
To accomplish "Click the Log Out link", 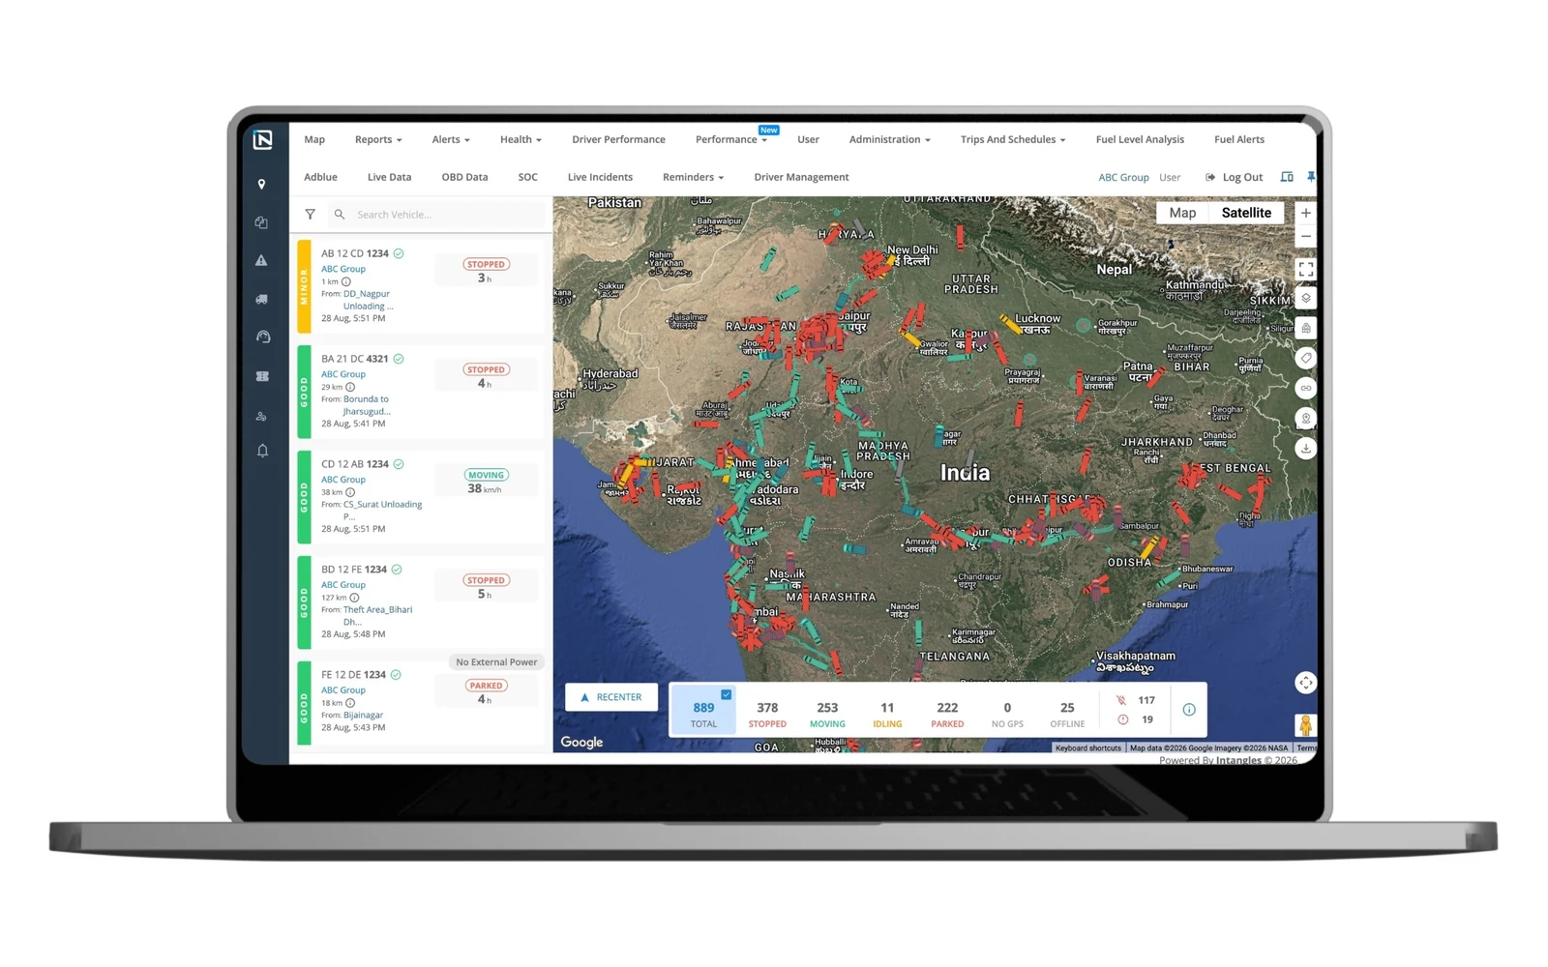I will click(1235, 177).
